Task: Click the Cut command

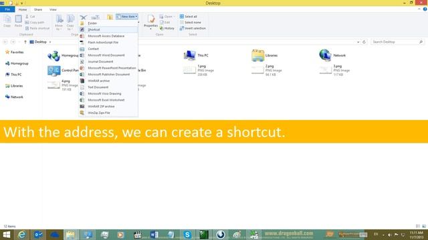Action: tap(30, 17)
